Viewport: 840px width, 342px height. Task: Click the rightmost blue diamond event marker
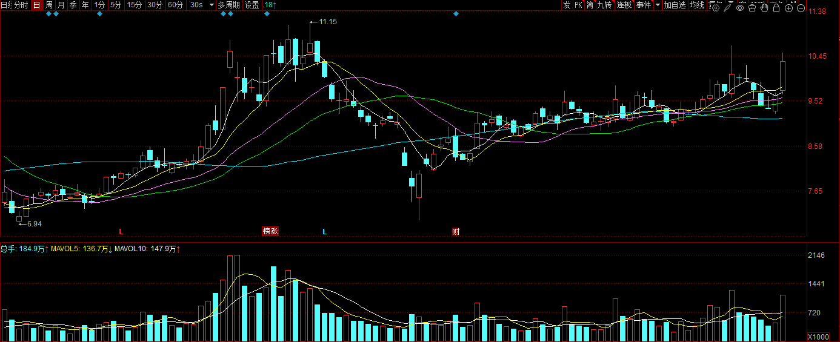coord(456,14)
